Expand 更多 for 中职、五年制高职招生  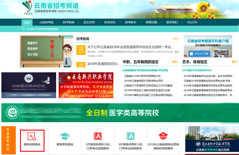click(175, 62)
